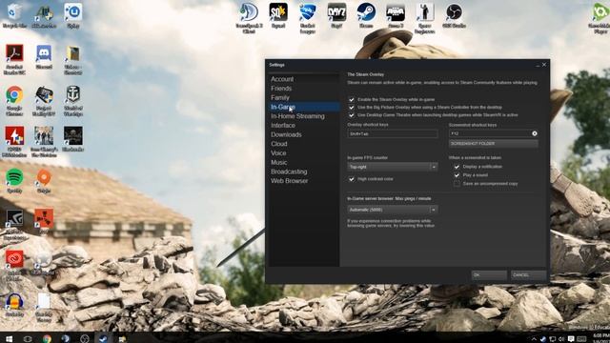Image resolution: width=610 pixels, height=343 pixels.
Task: Uncheck Play a sound for screenshots
Action: pyautogui.click(x=457, y=175)
